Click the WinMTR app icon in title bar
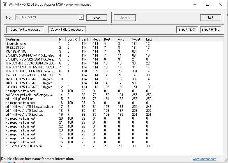 [x=4, y=4]
